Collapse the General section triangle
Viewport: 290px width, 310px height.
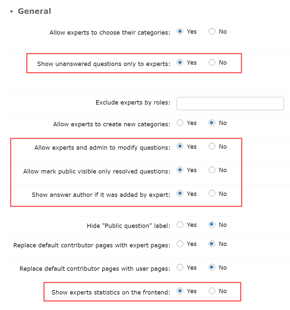(12, 12)
